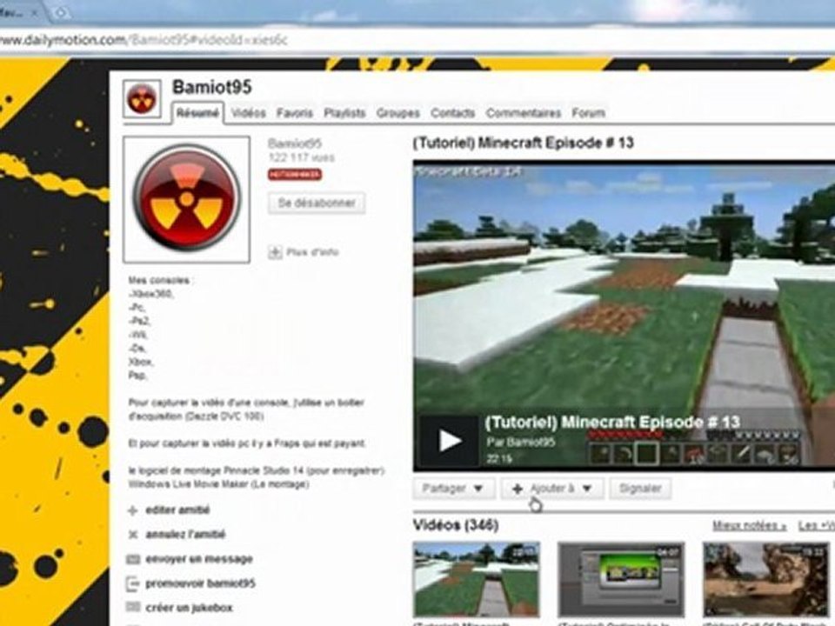The height and width of the screenshot is (626, 835).
Task: Switch to the Résumé tab
Action: point(197,113)
